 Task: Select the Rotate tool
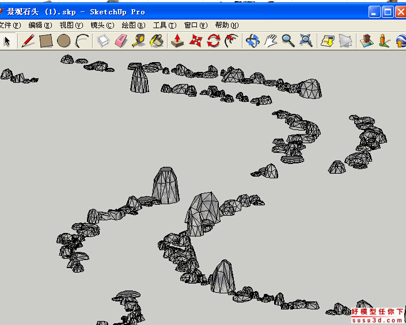pyautogui.click(x=213, y=41)
